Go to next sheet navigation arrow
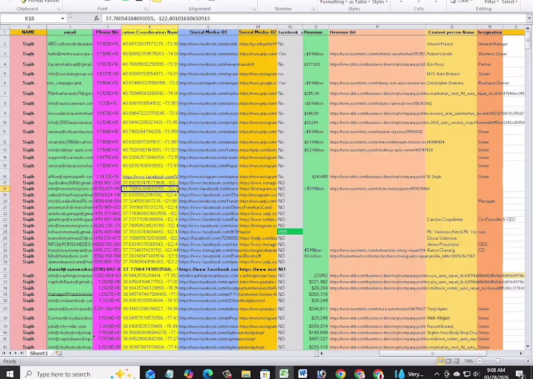533x379 pixels. click(x=16, y=353)
